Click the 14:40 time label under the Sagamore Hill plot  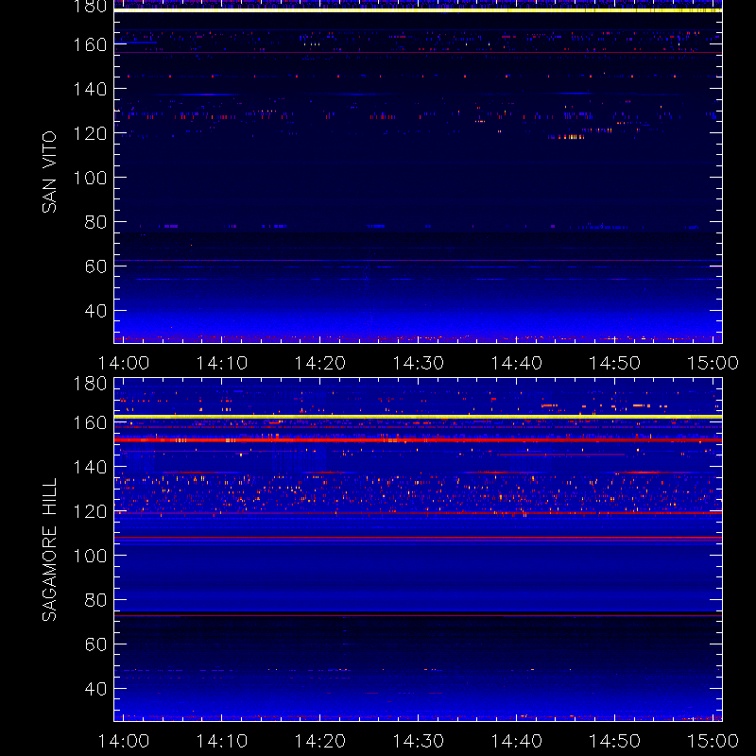tap(517, 741)
